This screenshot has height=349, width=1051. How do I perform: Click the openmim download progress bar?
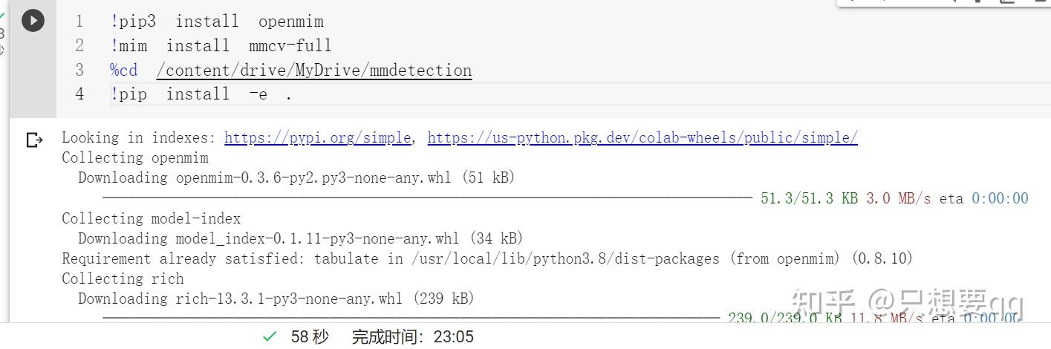427,198
